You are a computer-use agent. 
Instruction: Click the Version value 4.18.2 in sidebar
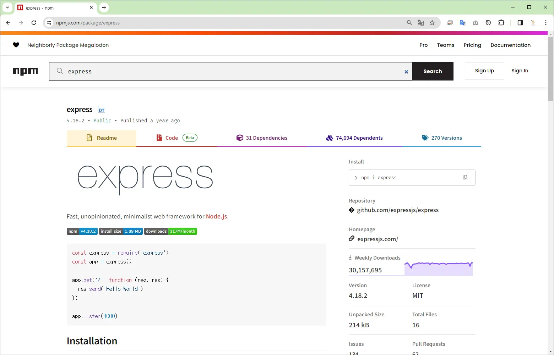pos(358,296)
